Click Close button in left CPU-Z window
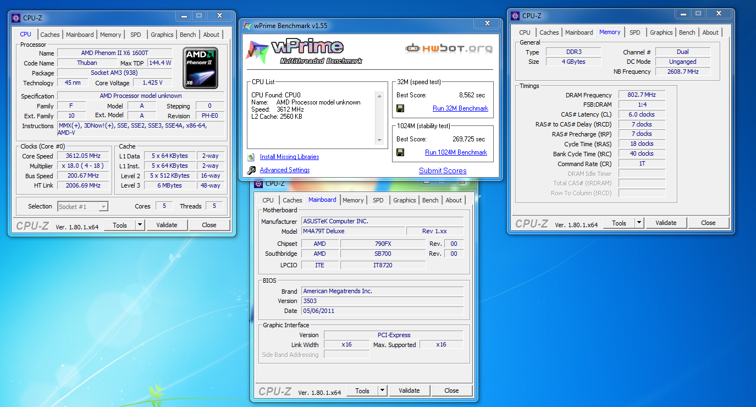The width and height of the screenshot is (756, 407). pyautogui.click(x=209, y=225)
